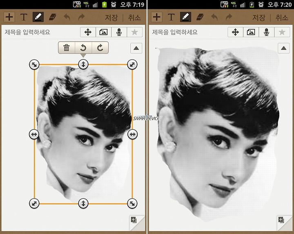Tap the microphone voice memo icon in right screen
Viewport: 294px width, 234px height.
266,32
